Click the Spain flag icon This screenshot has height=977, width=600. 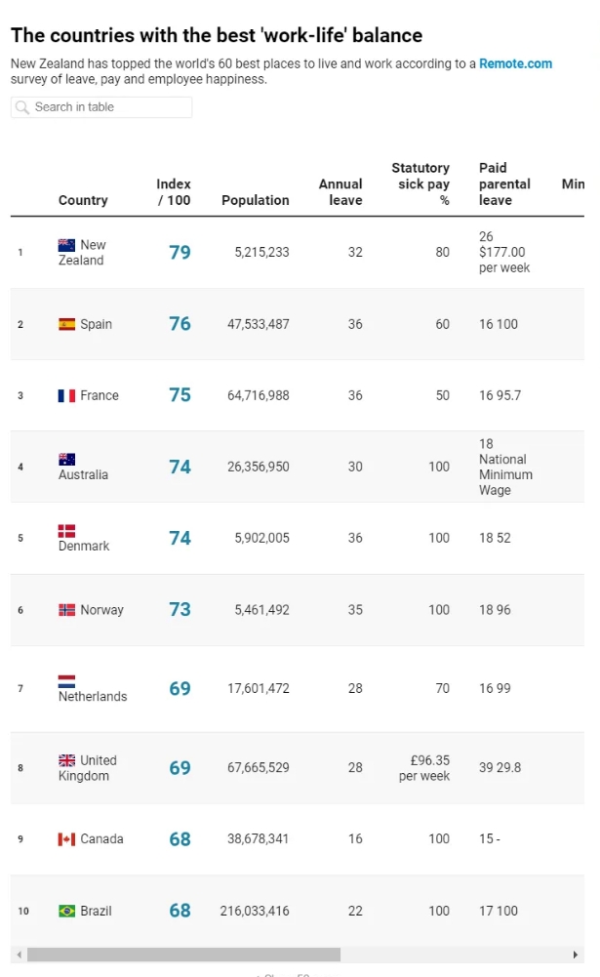pos(66,324)
